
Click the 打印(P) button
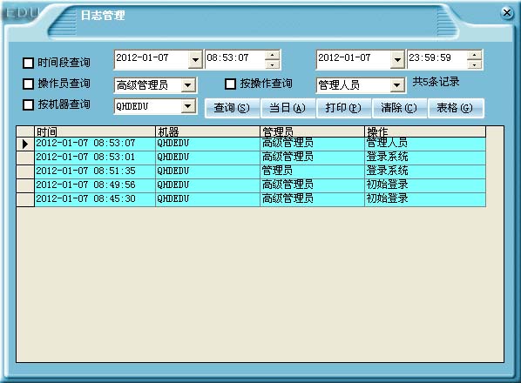(x=343, y=108)
